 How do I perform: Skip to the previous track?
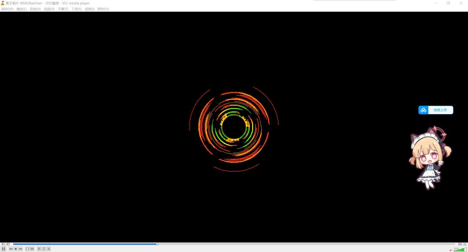coord(11,249)
